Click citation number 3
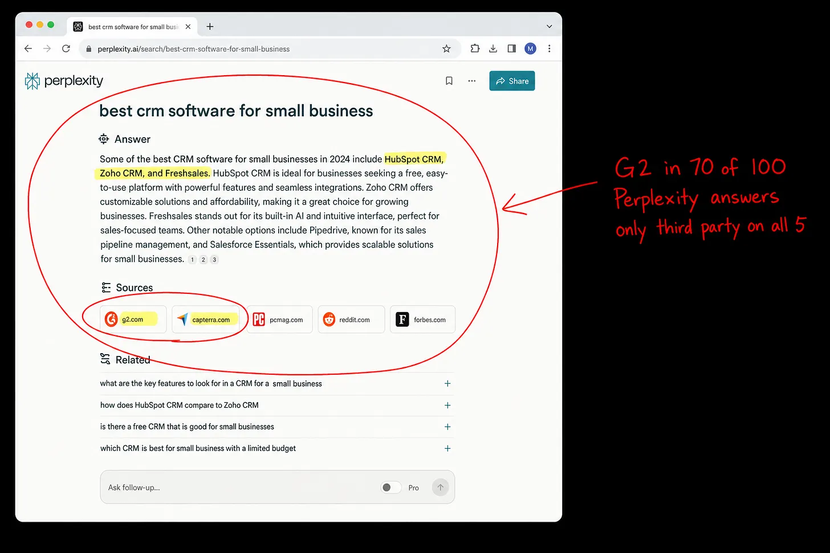The height and width of the screenshot is (553, 830). (214, 260)
